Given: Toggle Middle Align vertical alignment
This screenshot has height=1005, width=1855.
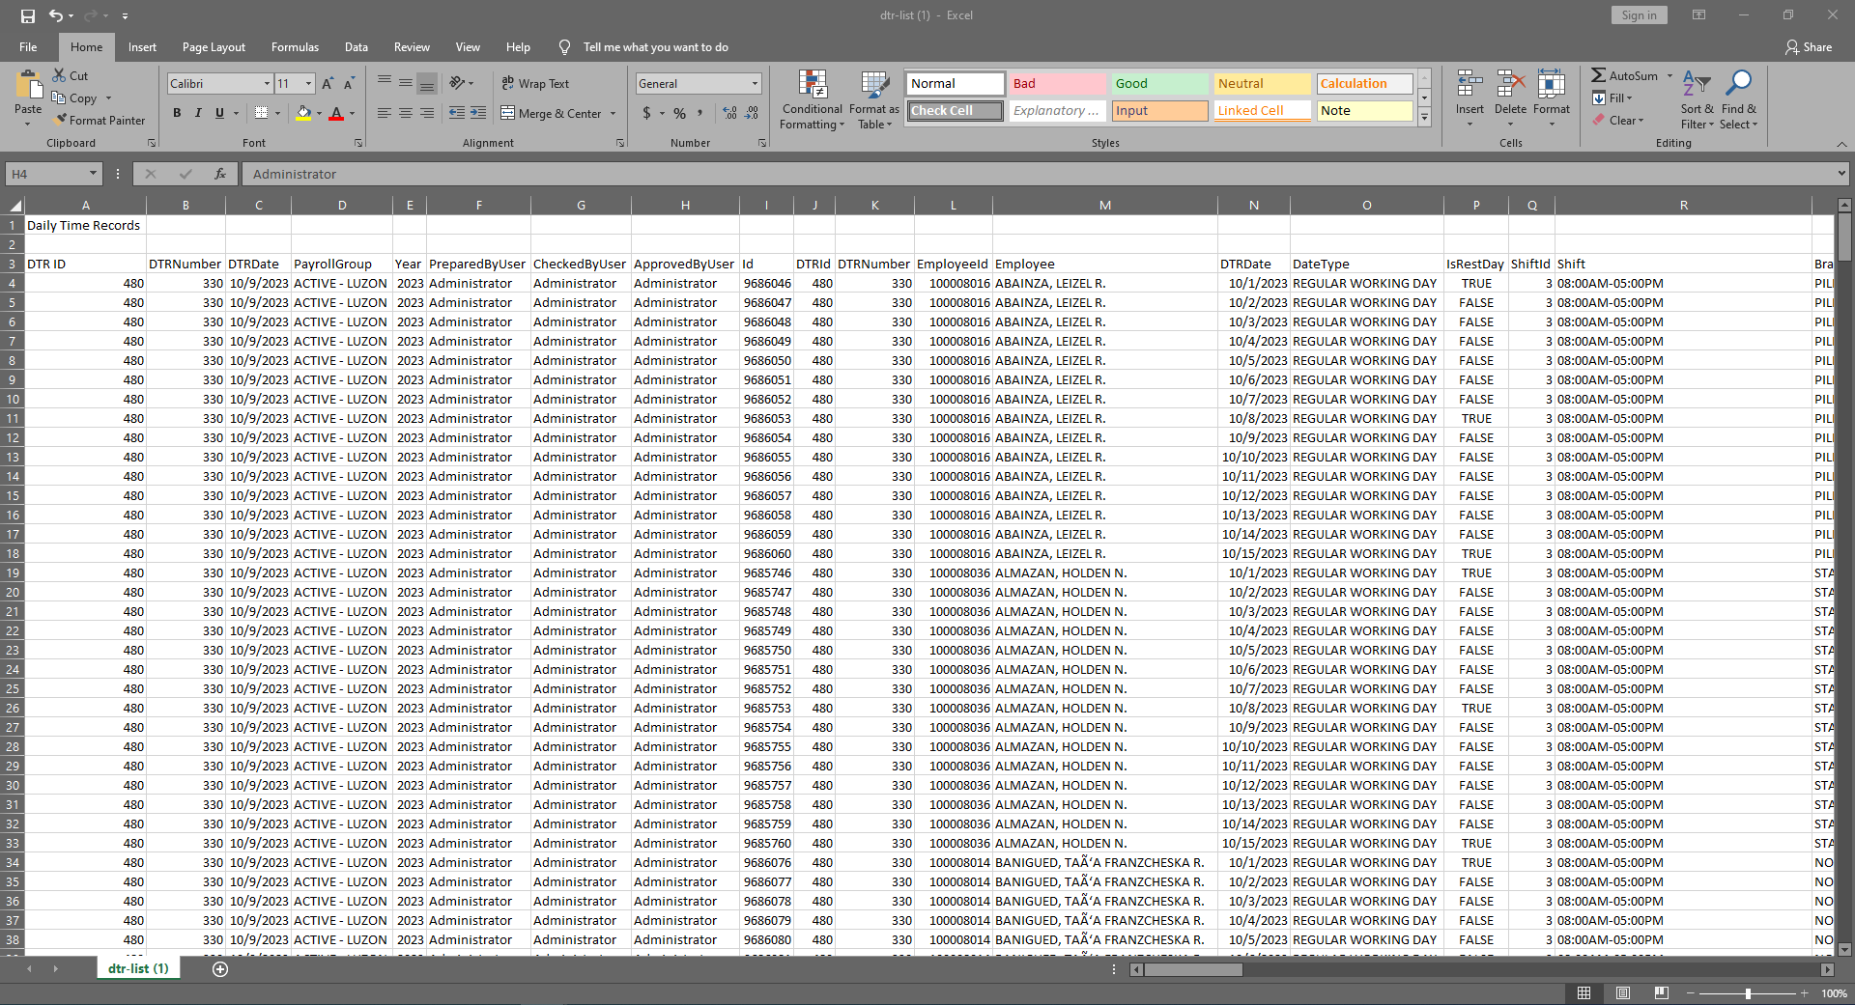Looking at the screenshot, I should 406,83.
